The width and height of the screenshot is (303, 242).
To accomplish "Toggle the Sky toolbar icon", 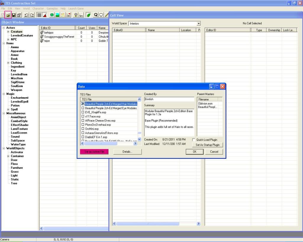I will point(81,15).
